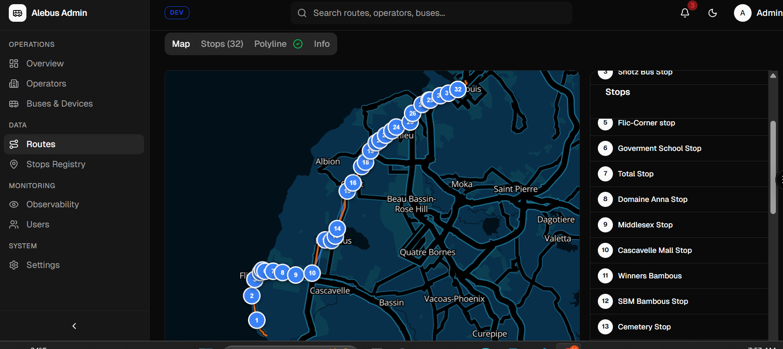Viewport: 783px width, 349px height.
Task: Click the search magnifier icon
Action: pos(302,13)
